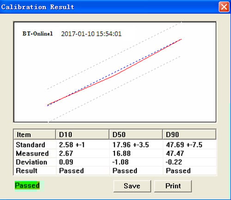The height and width of the screenshot is (200, 231).
Task: Select the Measured row label
Action: pyautogui.click(x=32, y=153)
